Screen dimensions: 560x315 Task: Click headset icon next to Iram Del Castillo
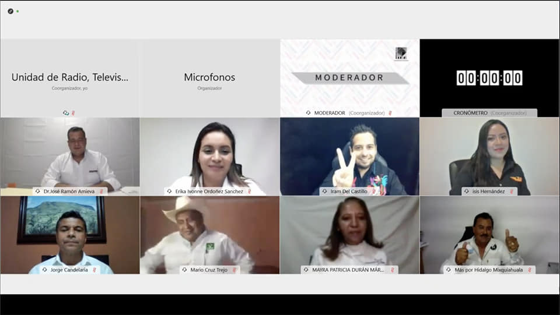(x=325, y=192)
